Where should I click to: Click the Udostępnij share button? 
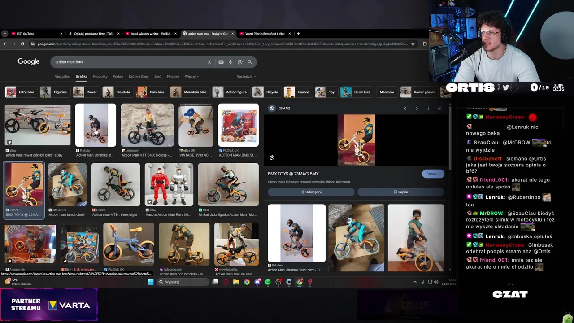click(x=311, y=192)
